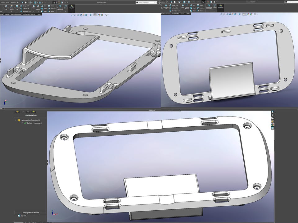Open SOLIDWORKS Add-Ins tab in top-right window
This screenshot has width=298, height=223.
coord(178,14)
